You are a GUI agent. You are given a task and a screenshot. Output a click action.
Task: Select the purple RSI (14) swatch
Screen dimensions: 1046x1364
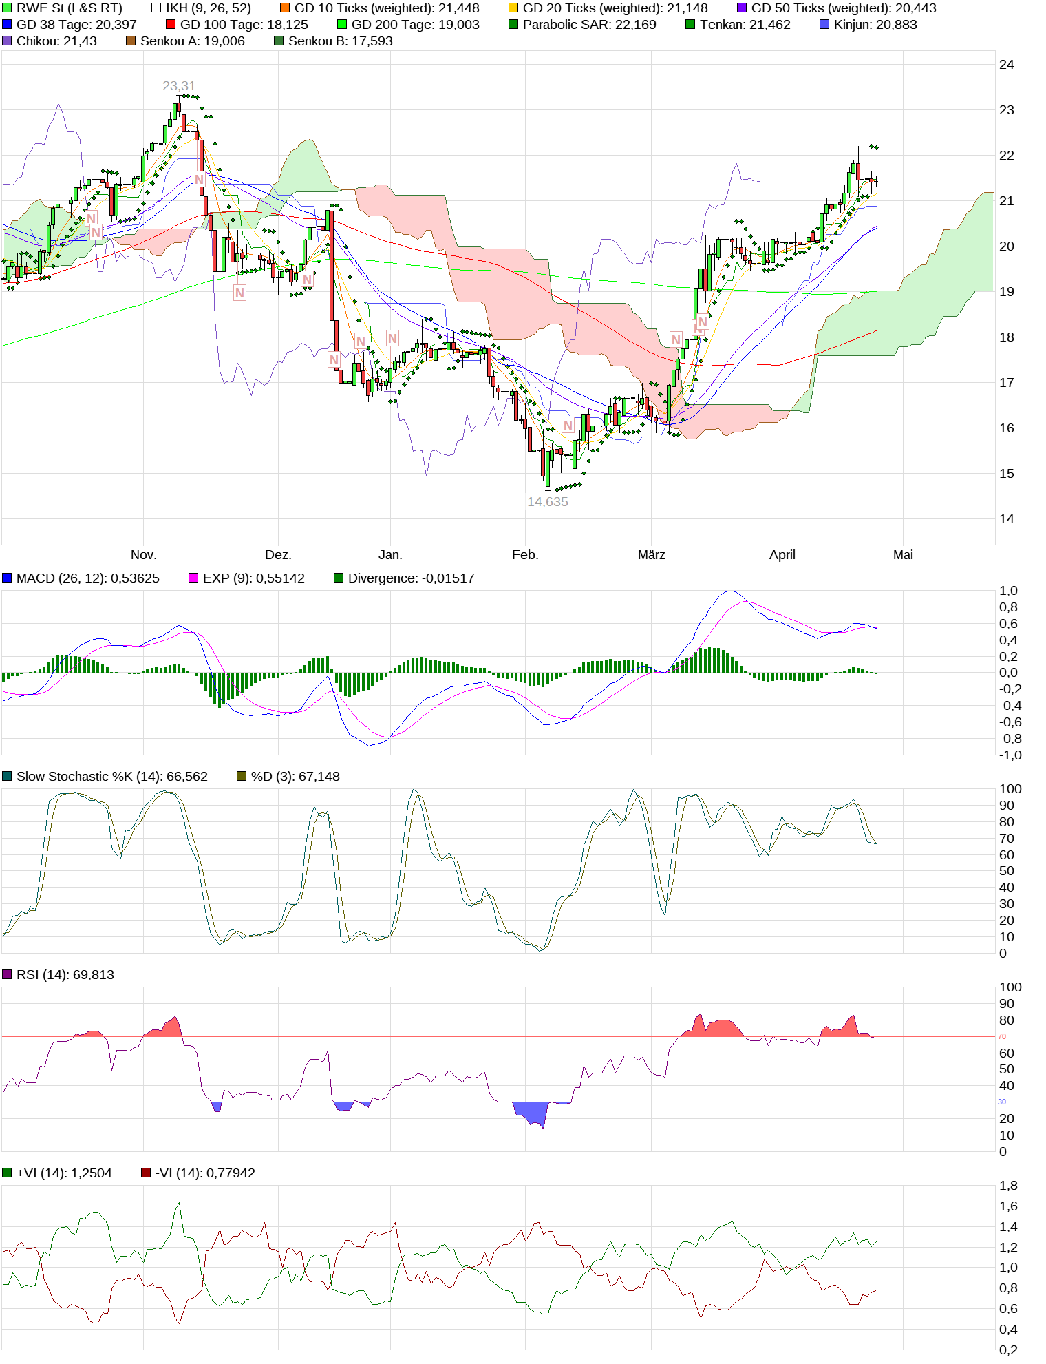click(x=7, y=975)
